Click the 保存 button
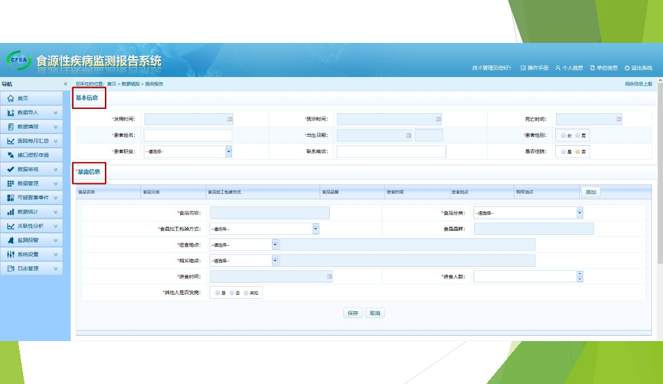 click(x=352, y=313)
